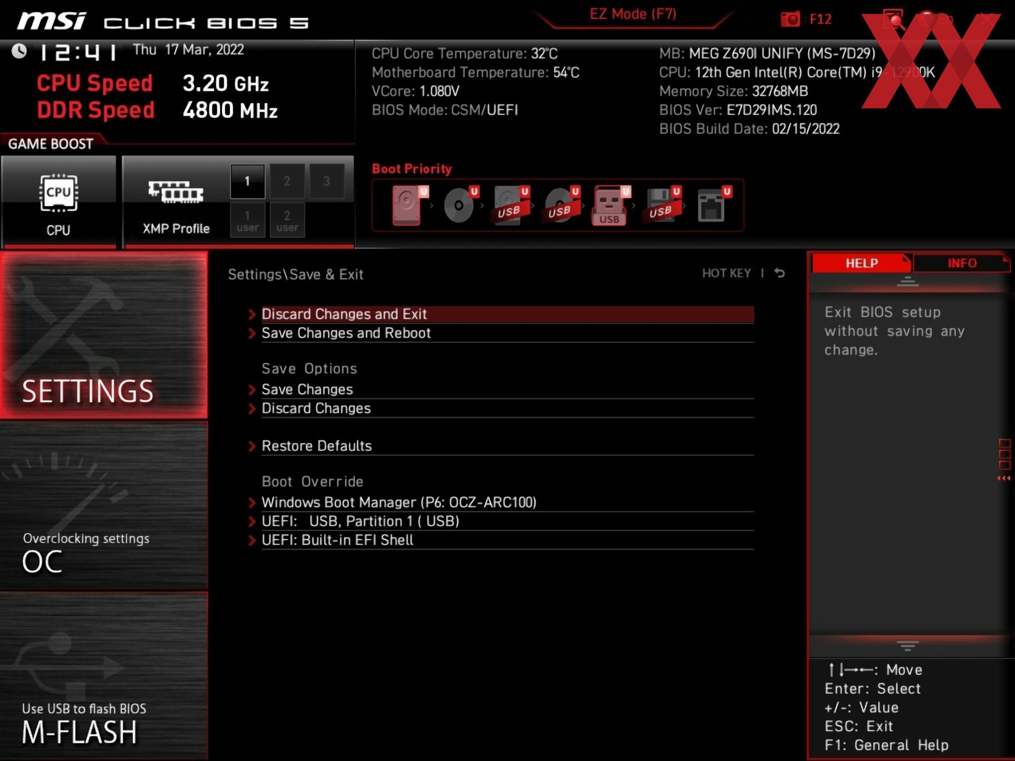This screenshot has width=1015, height=761.
Task: Click the CPU Core Temperature reading
Action: pos(465,53)
